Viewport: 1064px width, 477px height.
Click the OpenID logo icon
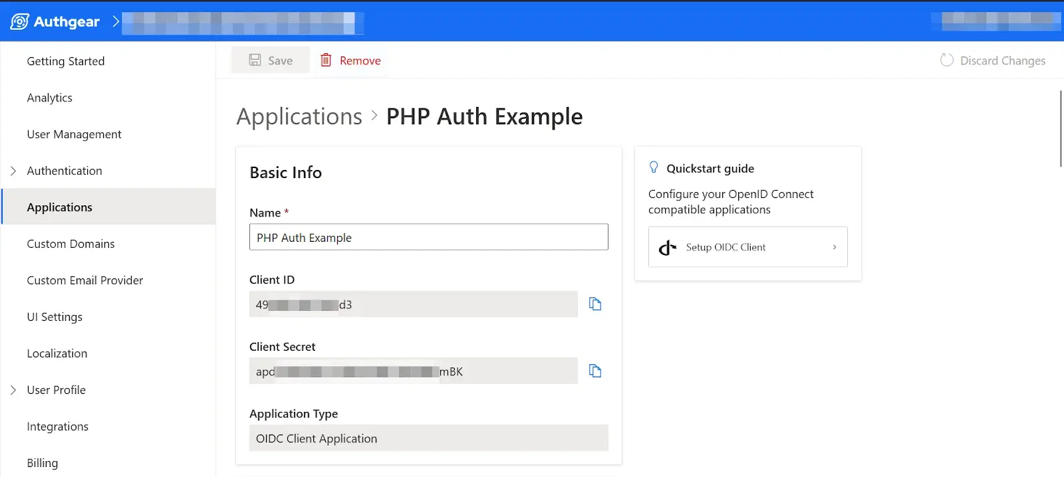667,247
